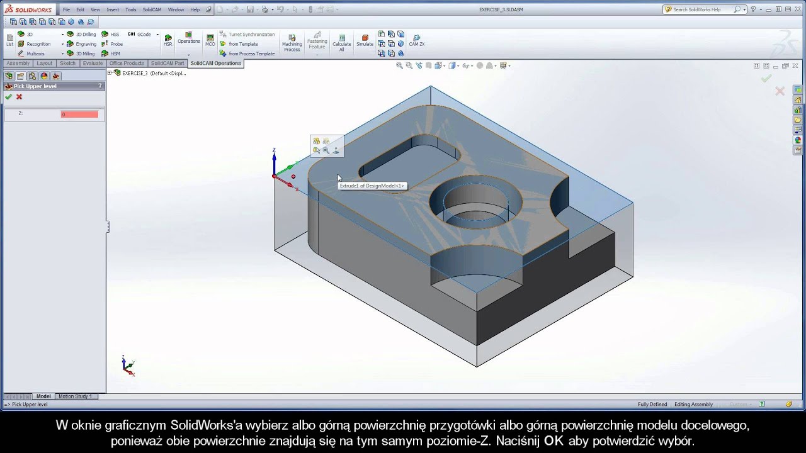Add an HSS operation
Viewport: 806px width, 453px height.
pos(110,35)
